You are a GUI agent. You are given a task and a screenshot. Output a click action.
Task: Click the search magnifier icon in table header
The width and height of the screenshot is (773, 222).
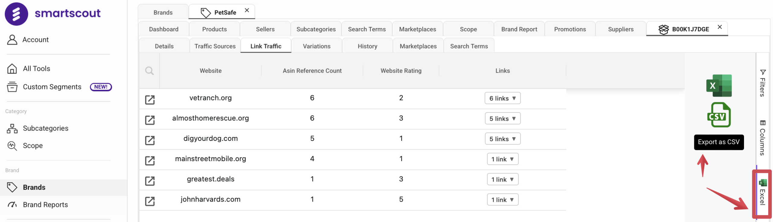pos(149,71)
